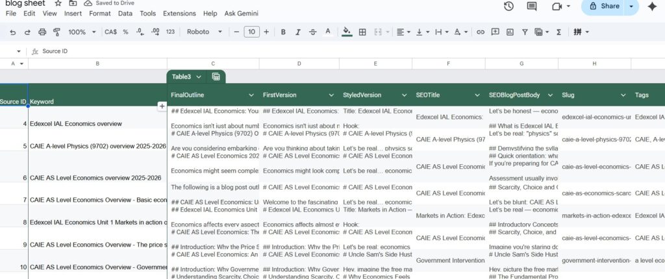The width and height of the screenshot is (665, 279).
Task: Open the zoom 100% dropdown
Action: pos(82,32)
